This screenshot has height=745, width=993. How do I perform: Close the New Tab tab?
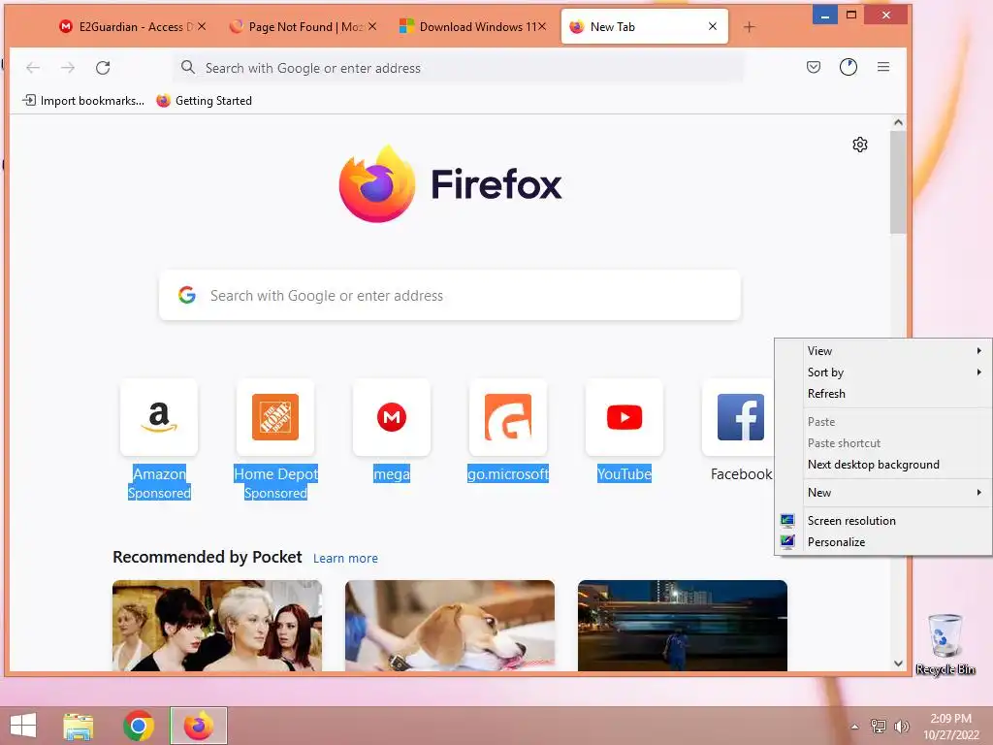tap(713, 26)
